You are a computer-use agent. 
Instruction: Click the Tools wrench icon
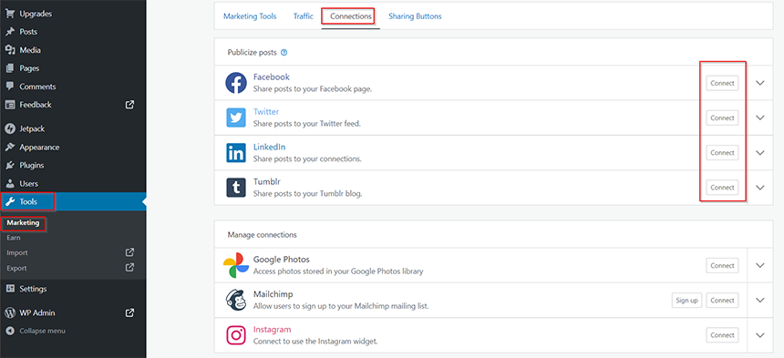[x=9, y=201]
